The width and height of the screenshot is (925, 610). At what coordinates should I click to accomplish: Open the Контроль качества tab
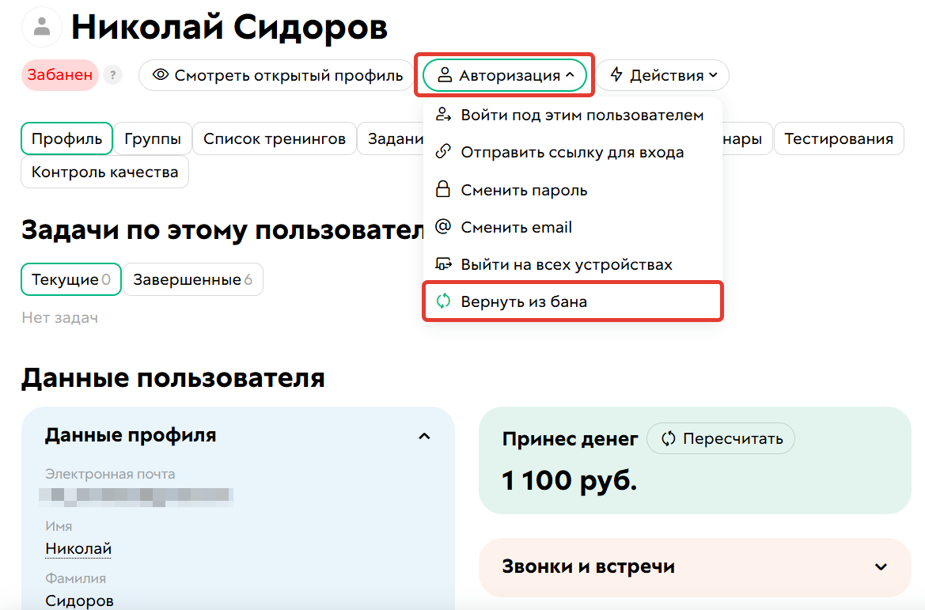pos(104,172)
